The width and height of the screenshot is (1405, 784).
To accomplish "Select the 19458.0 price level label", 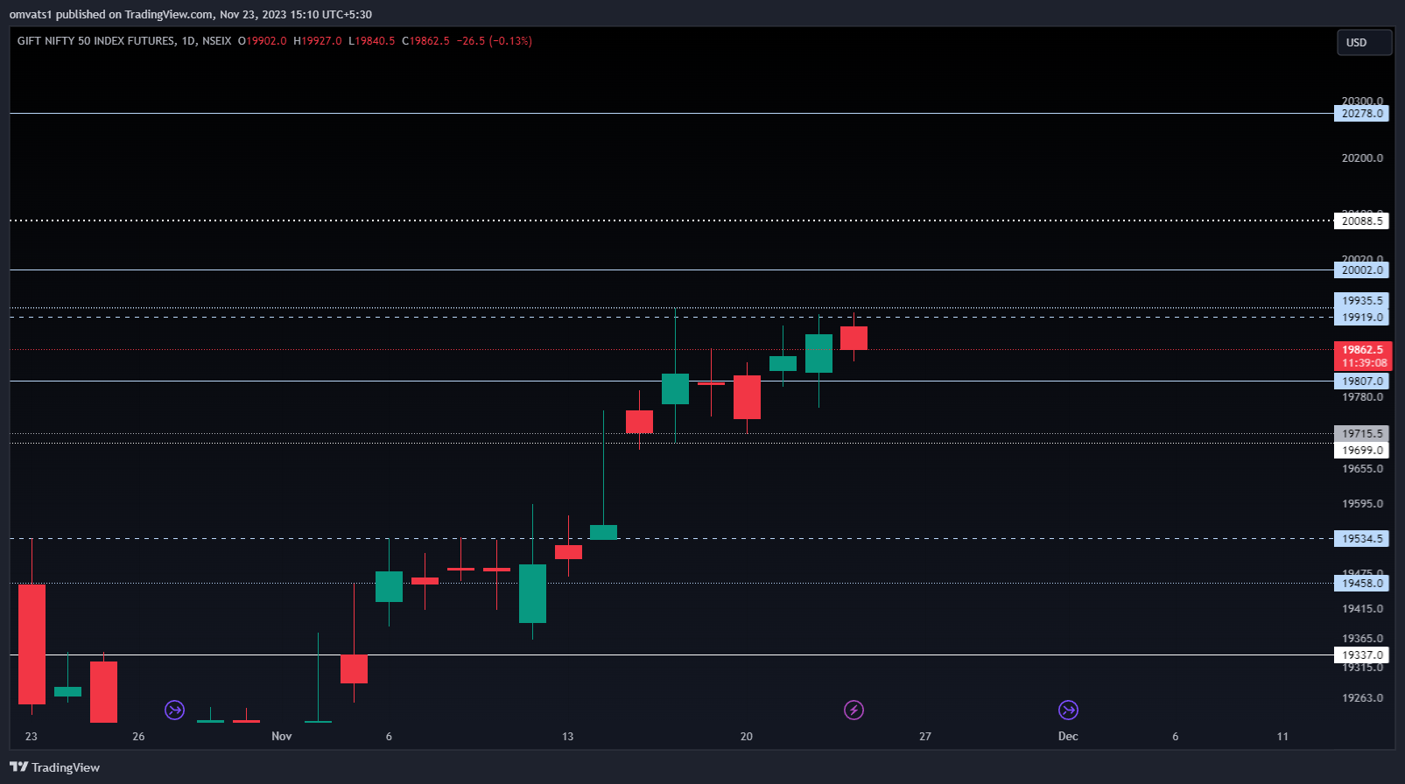I will (x=1361, y=584).
